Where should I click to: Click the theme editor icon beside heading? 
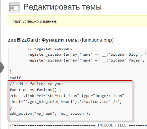14,7
